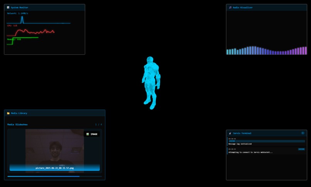Click the 'Message log initialized' log entry

click(266, 142)
